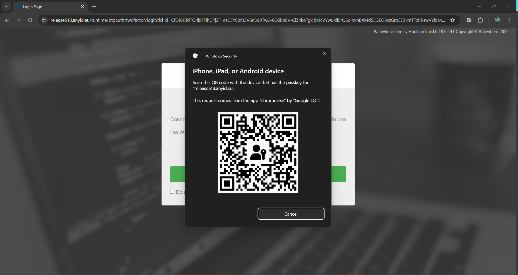Select the Login Page browser tab

50,6
